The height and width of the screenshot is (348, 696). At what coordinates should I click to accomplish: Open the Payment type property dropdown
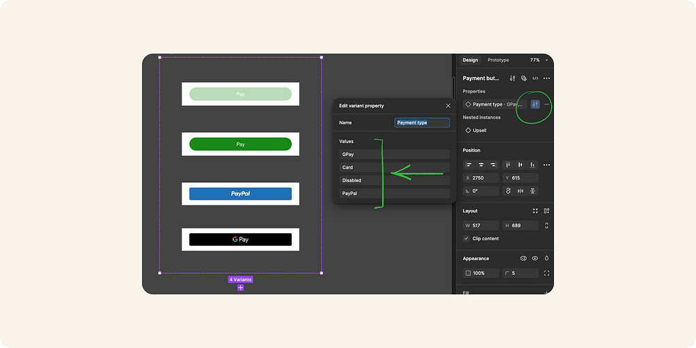(495, 104)
